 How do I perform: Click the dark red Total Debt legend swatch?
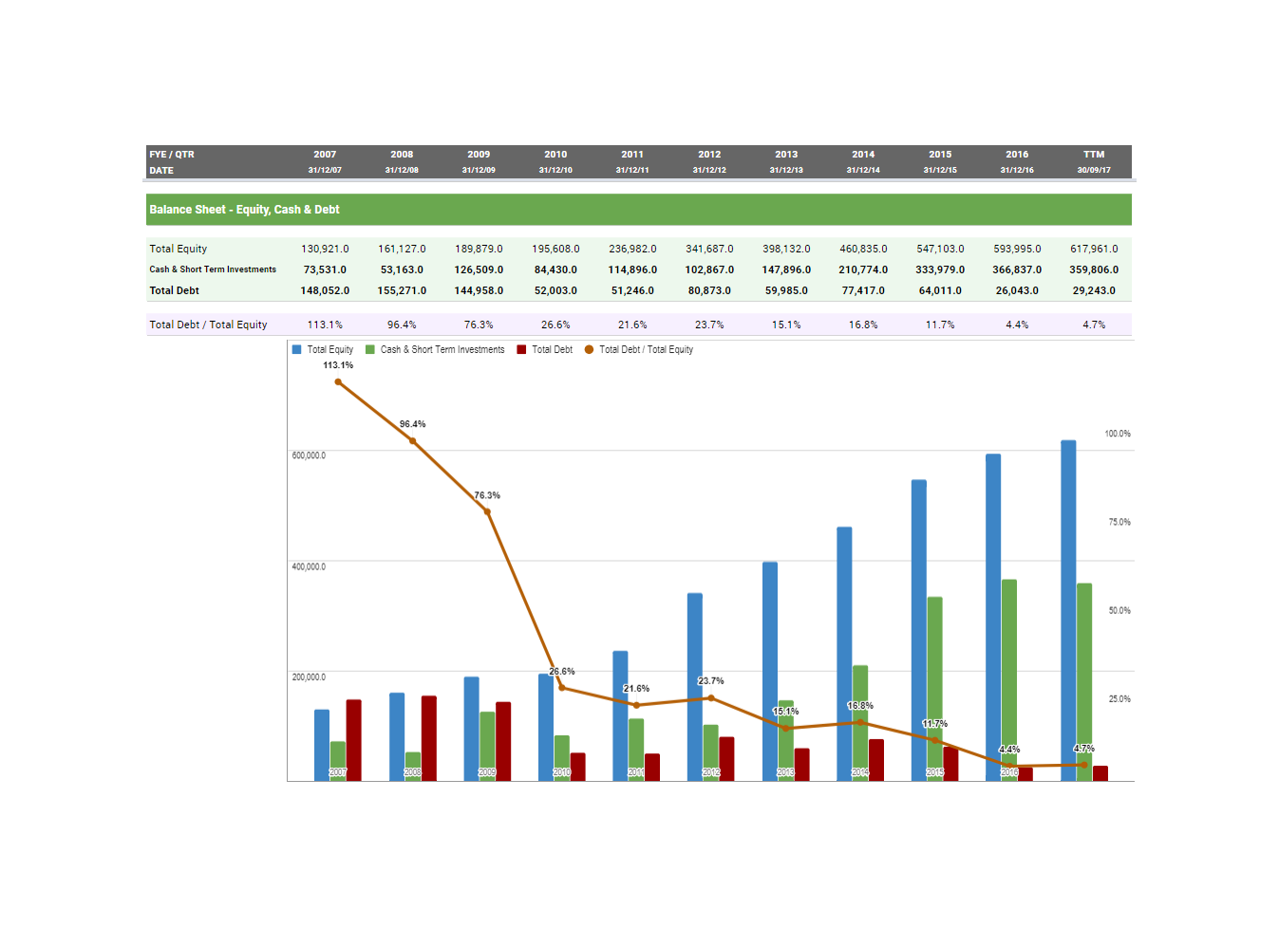coord(521,349)
